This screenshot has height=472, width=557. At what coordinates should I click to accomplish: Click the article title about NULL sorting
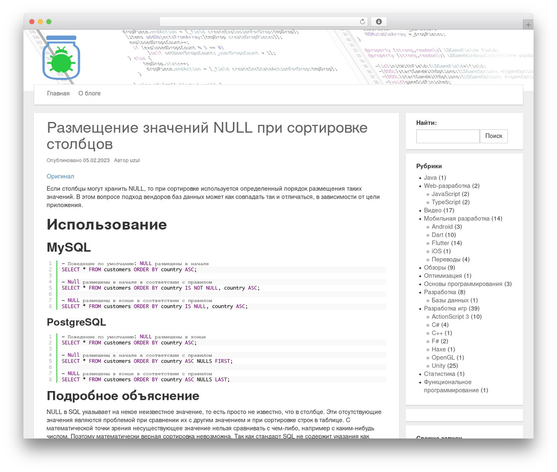click(207, 135)
